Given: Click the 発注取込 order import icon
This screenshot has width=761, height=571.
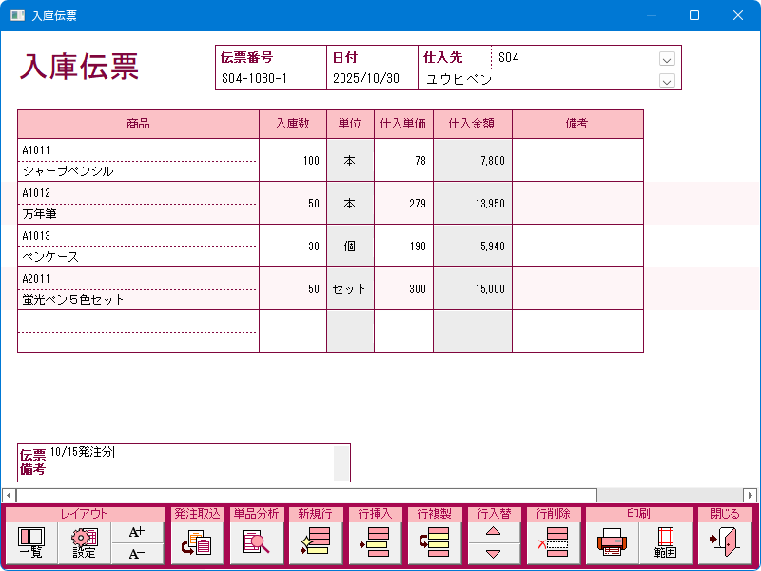Looking at the screenshot, I should point(197,543).
